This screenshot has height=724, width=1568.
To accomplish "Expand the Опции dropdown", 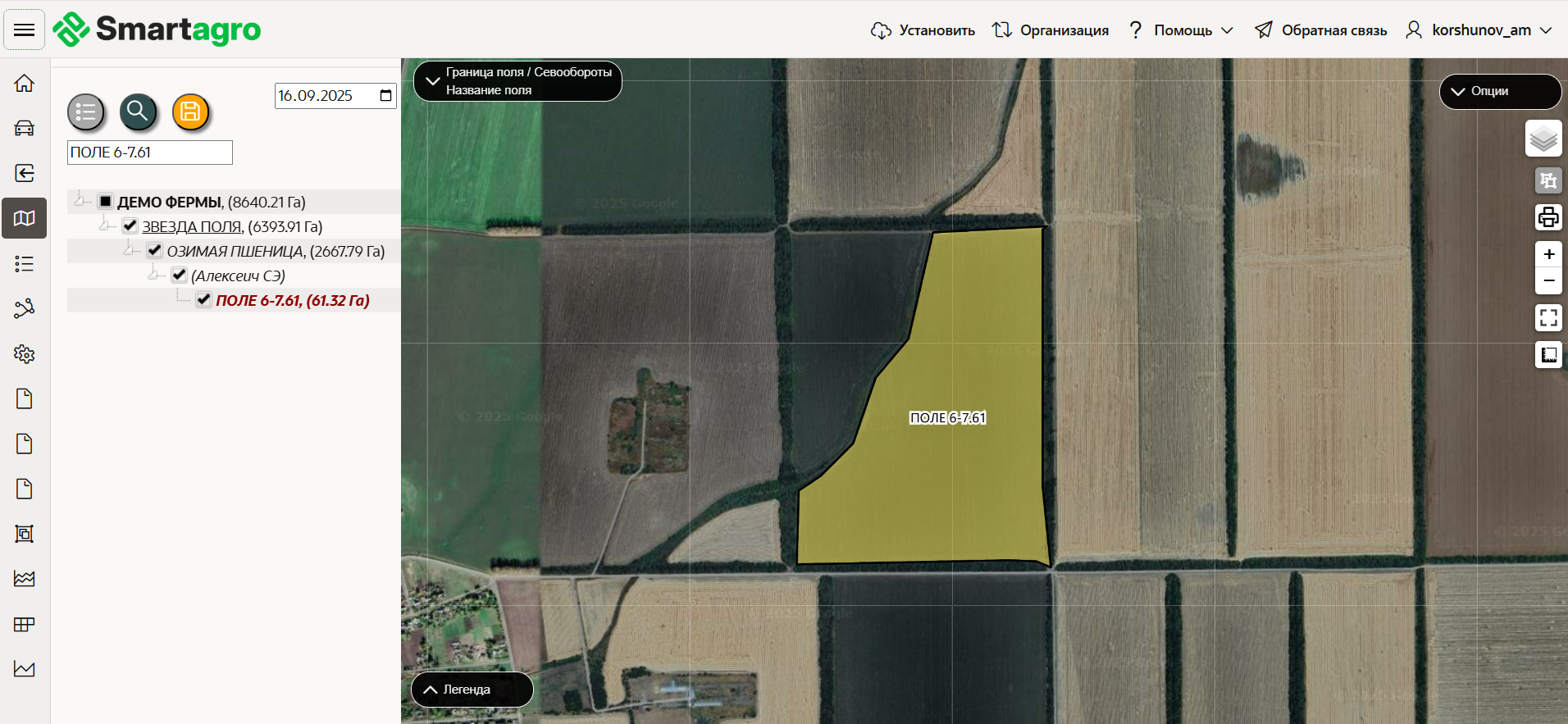I will (x=1499, y=91).
